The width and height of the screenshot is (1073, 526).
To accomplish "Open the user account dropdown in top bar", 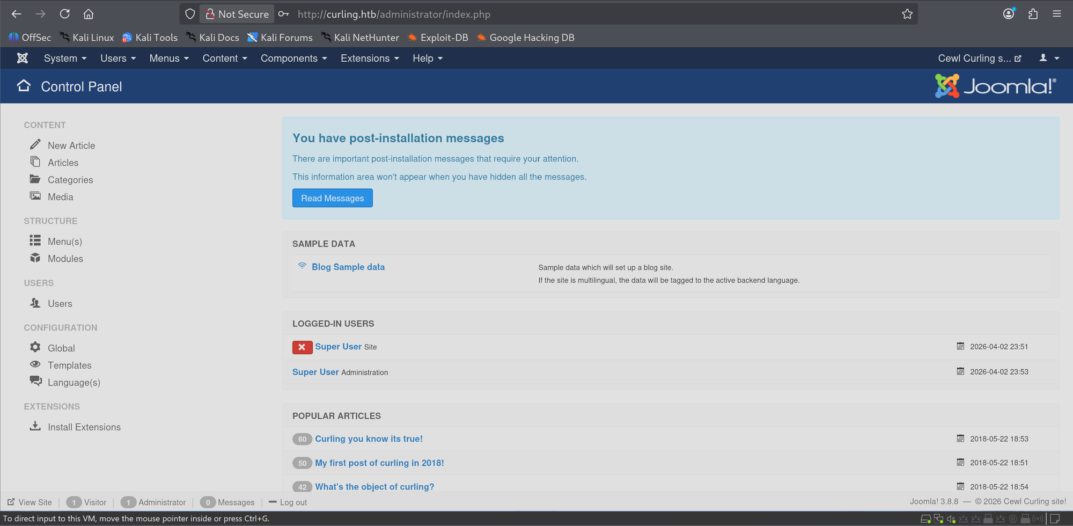I will (1049, 58).
